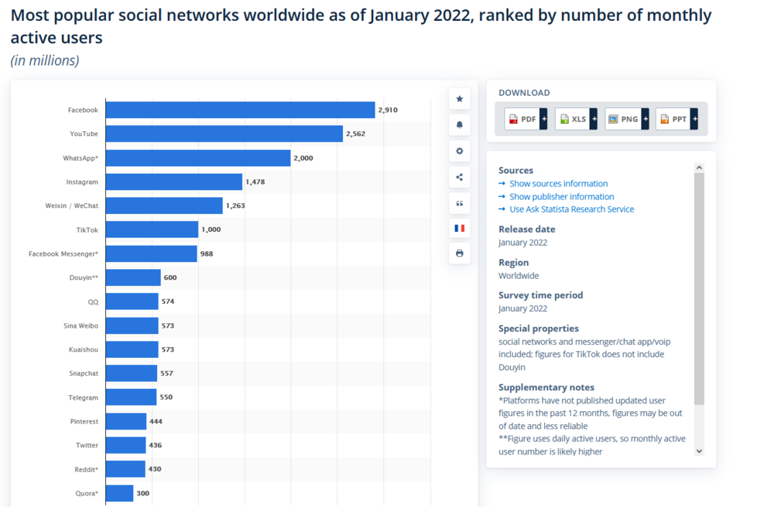Click the print icon

(459, 253)
